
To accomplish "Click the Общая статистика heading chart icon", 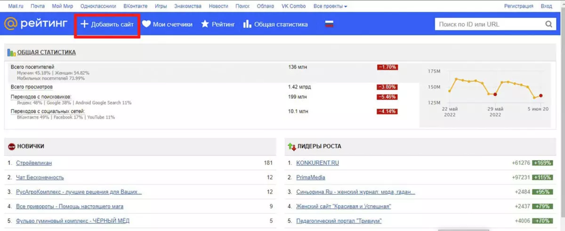I will 12,53.
